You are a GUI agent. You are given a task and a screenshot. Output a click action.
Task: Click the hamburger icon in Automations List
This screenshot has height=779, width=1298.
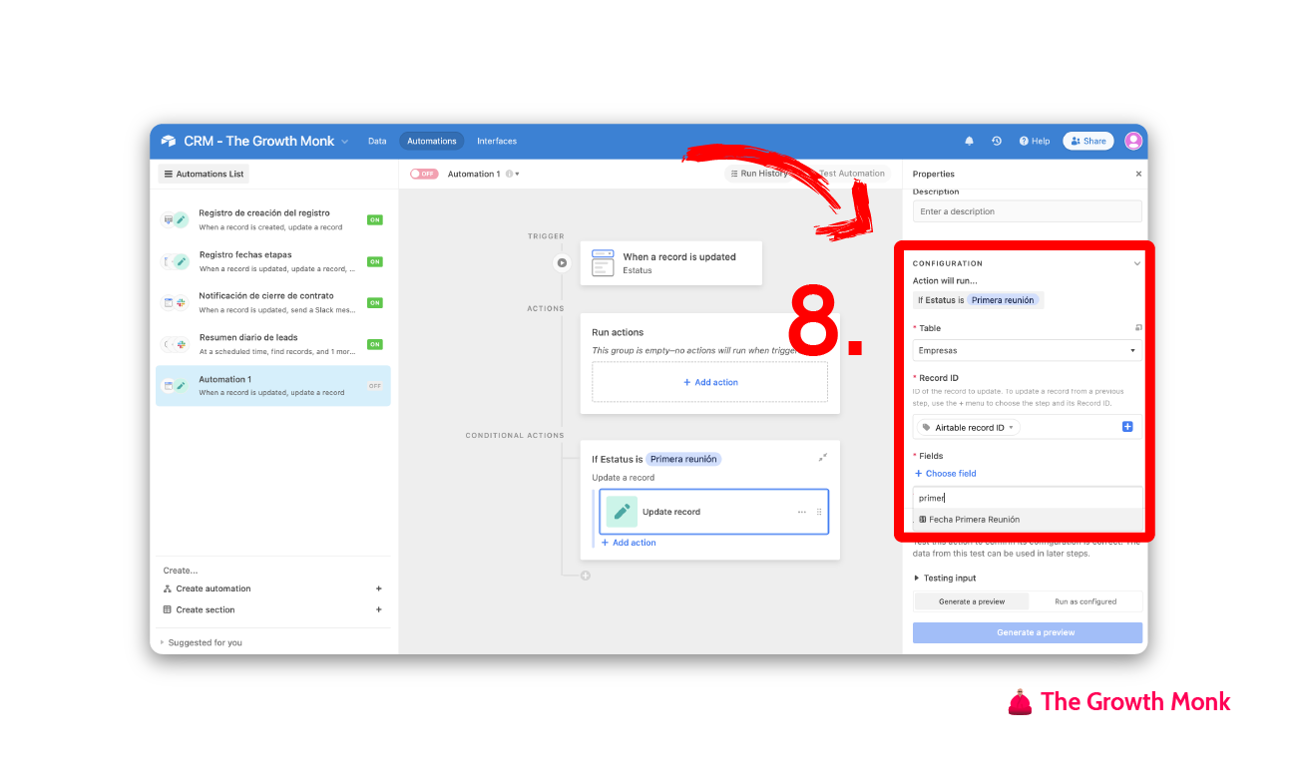pos(169,174)
